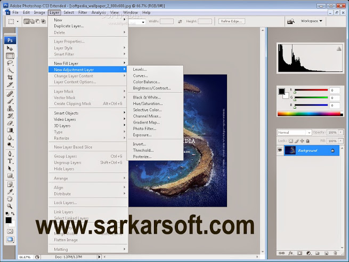
Task: Choose Photo Filter adjustment layer
Action: (144, 128)
